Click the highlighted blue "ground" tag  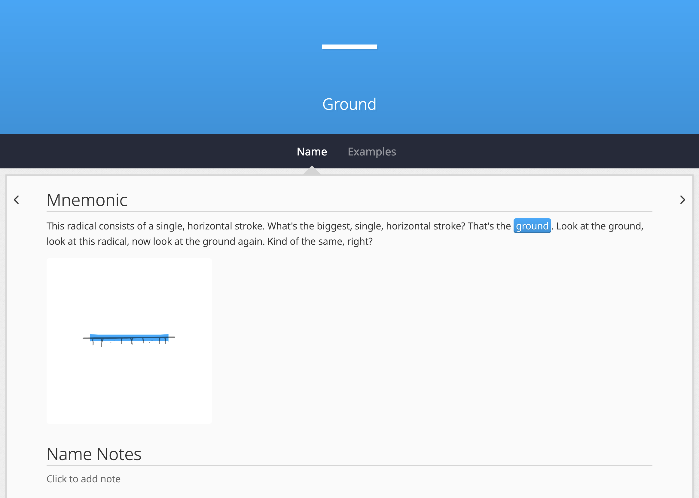tap(532, 226)
